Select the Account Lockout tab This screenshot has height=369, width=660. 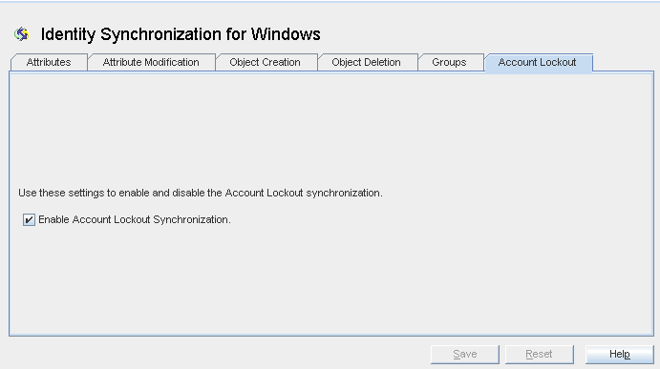point(538,62)
